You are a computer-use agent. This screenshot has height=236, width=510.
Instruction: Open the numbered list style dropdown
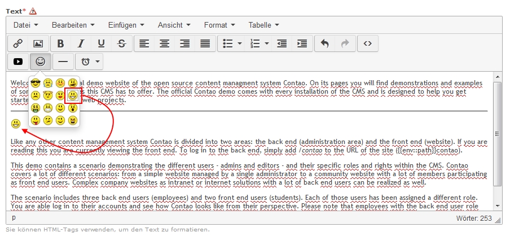pos(266,43)
